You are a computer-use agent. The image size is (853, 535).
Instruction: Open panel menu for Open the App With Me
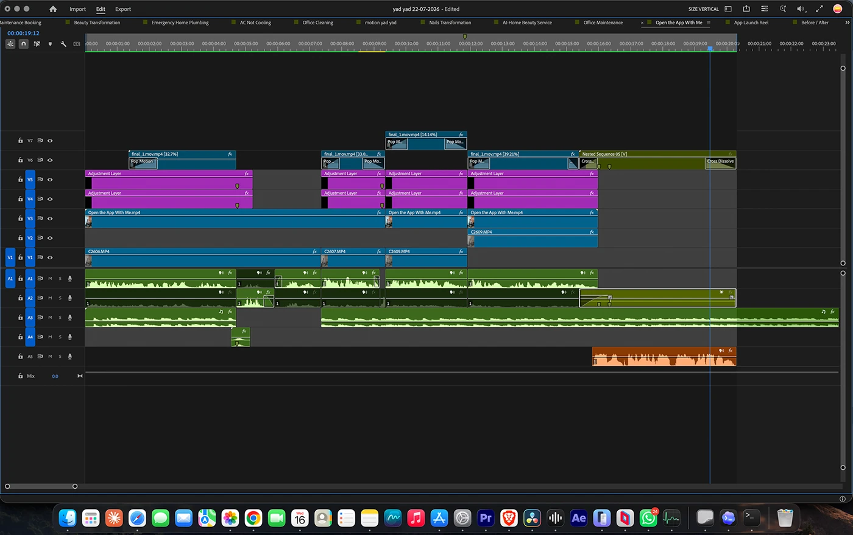[708, 23]
